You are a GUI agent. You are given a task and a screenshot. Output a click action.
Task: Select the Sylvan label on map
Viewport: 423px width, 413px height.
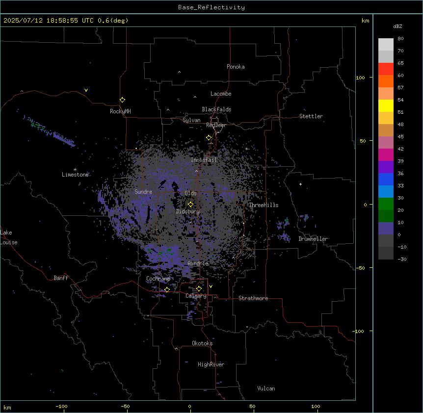191,120
